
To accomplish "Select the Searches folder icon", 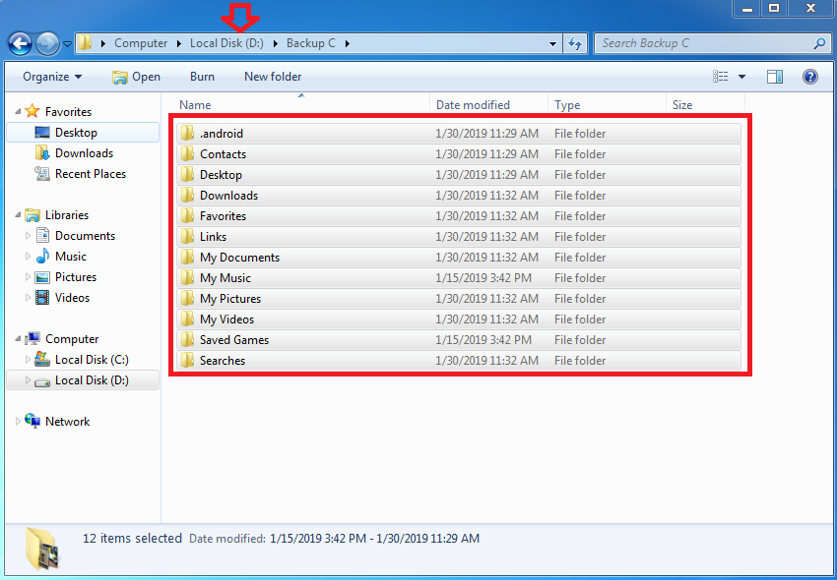I will (187, 361).
